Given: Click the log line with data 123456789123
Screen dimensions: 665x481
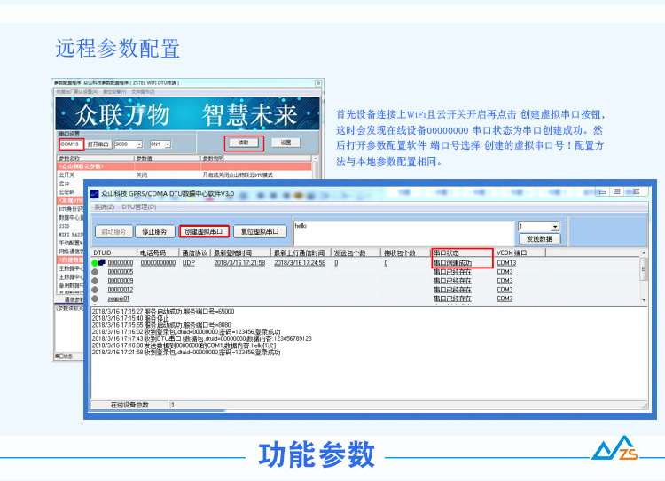Looking at the screenshot, I should 202,338.
